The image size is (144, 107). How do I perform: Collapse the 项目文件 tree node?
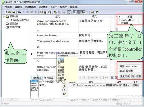(x=4, y=16)
